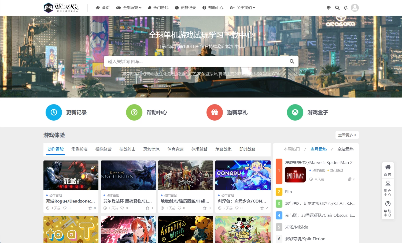Click green 帮助中心 question icon
Viewport: 402px width, 243px height.
tap(134, 112)
